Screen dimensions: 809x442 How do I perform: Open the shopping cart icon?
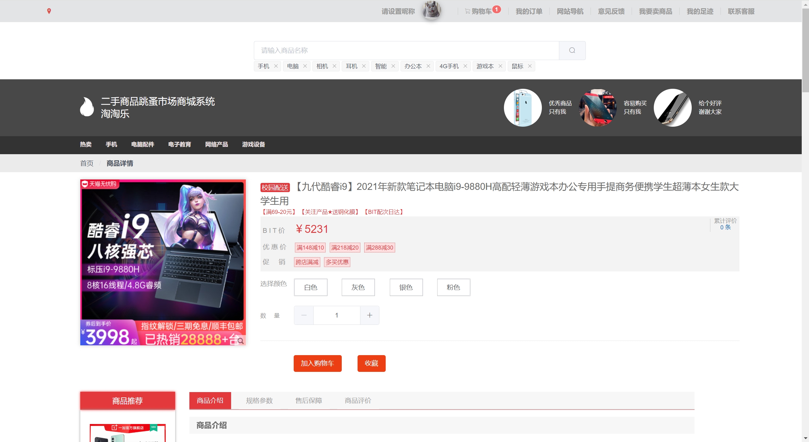468,11
